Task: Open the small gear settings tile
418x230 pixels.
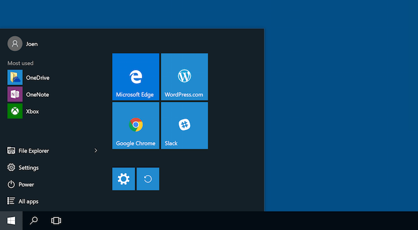Action: [124, 179]
